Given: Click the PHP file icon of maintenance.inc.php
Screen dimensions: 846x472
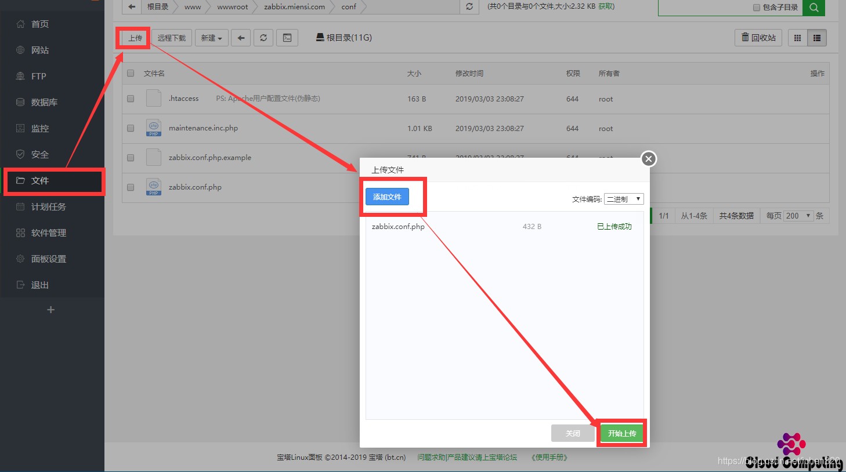Looking at the screenshot, I should pyautogui.click(x=154, y=128).
